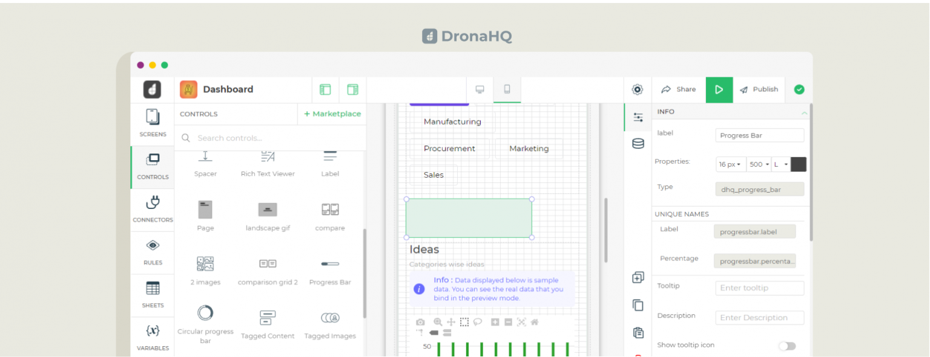Click the clipboard icon in the right sidebar

click(x=638, y=332)
